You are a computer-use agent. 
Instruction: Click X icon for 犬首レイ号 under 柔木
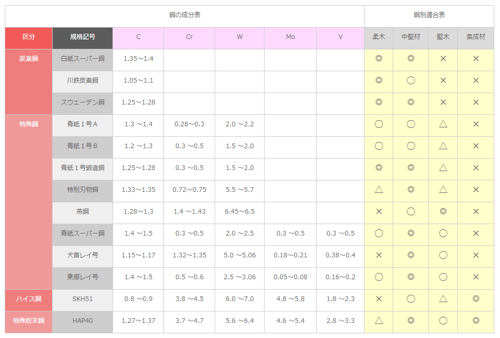coord(379,255)
